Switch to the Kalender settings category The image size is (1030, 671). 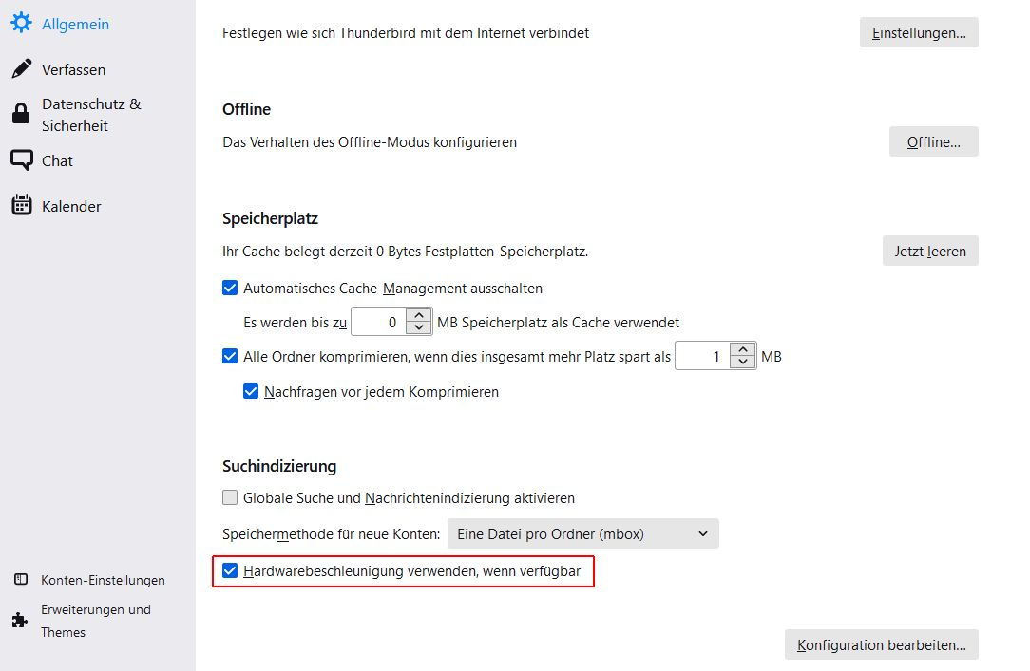point(71,206)
